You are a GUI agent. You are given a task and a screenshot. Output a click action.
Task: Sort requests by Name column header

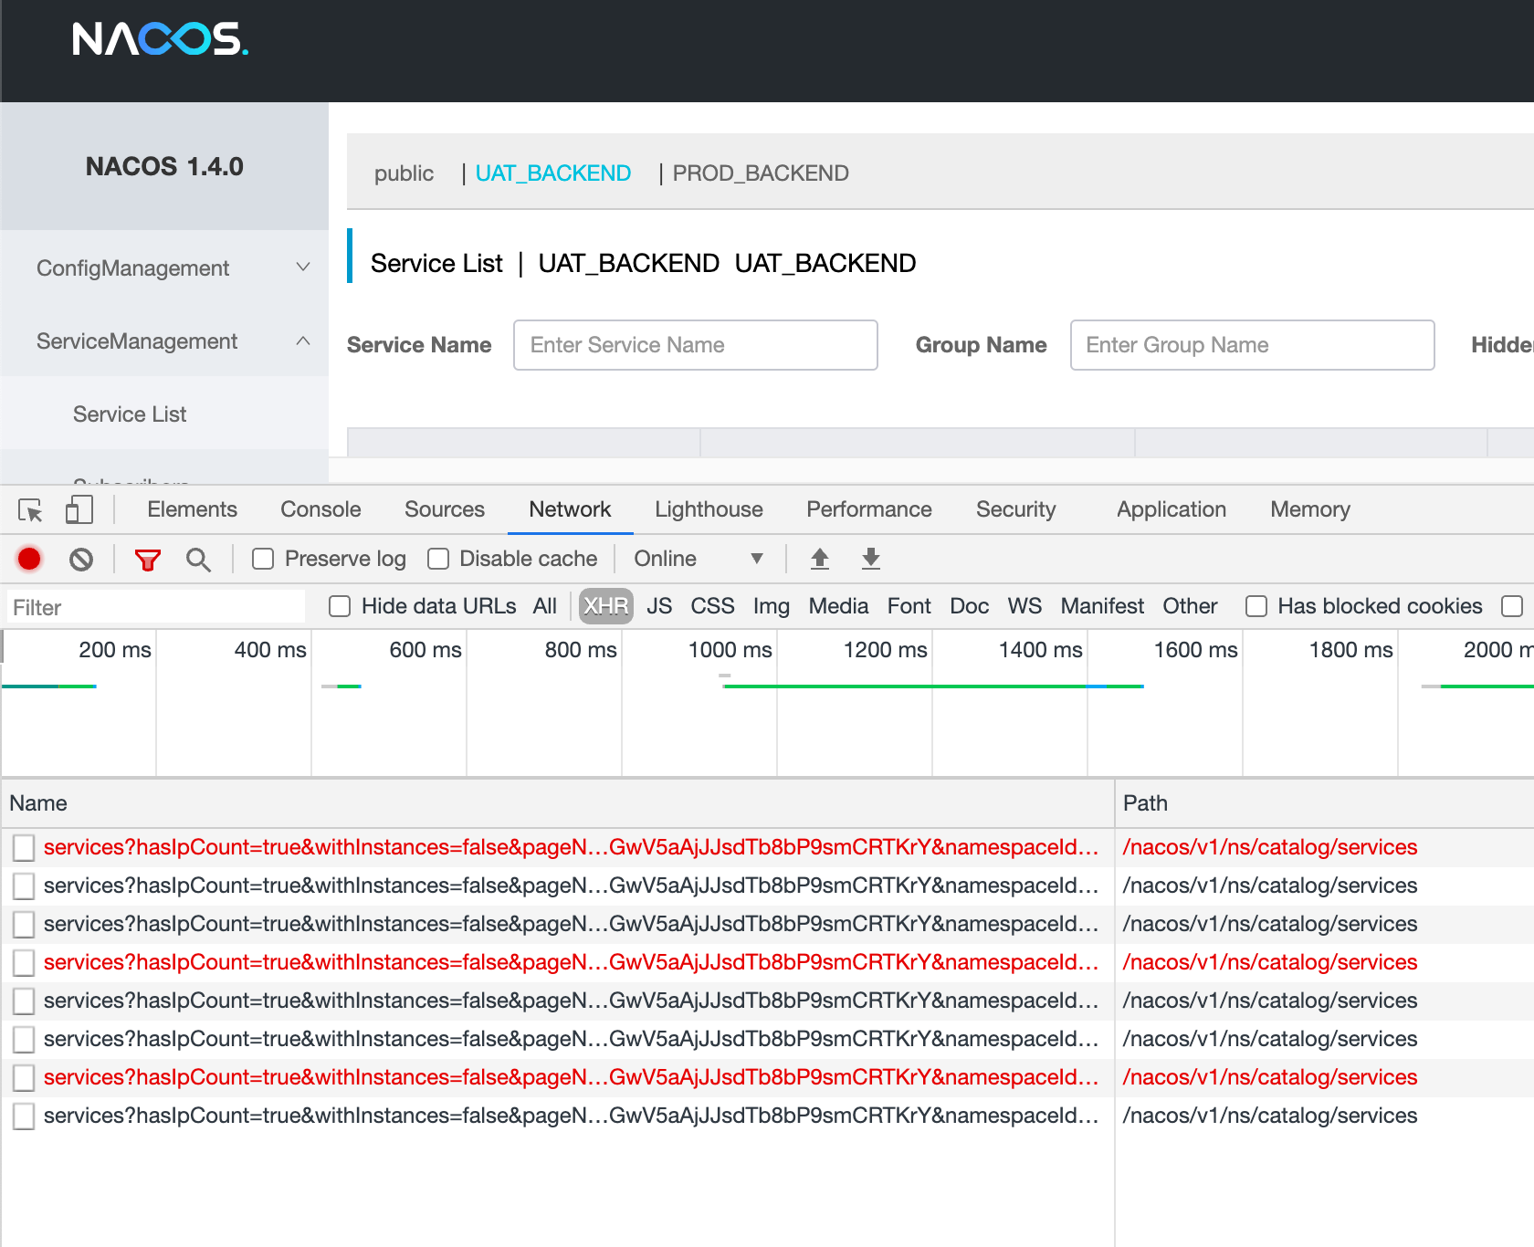[558, 803]
